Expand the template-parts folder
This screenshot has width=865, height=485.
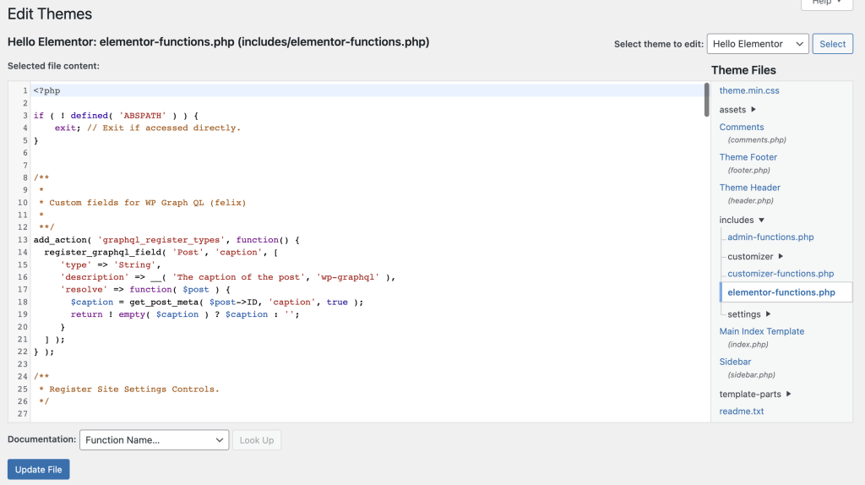click(754, 394)
